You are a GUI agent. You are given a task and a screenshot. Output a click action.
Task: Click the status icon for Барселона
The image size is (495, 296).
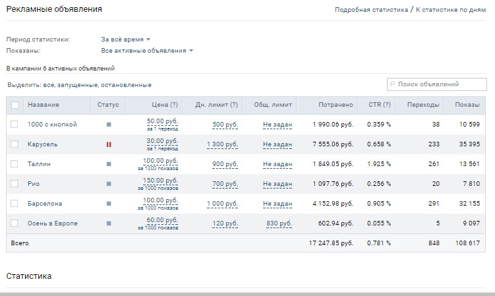pos(108,204)
